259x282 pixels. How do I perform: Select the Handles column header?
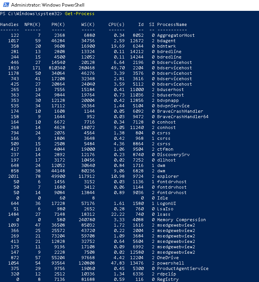(9, 24)
